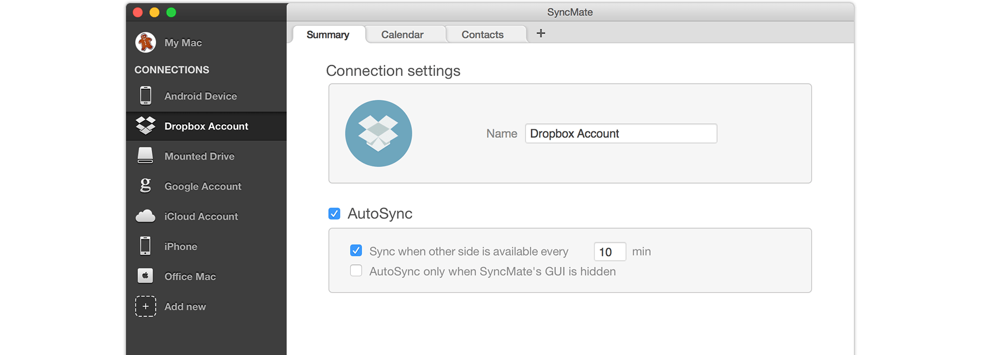Click the iPhone device icon
The width and height of the screenshot is (983, 355).
[x=145, y=246]
